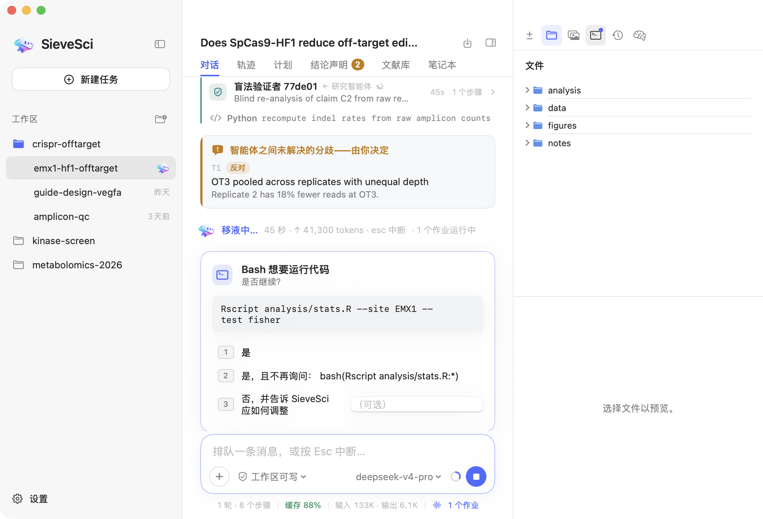
Task: Open 设置 settings
Action: pyautogui.click(x=30, y=499)
